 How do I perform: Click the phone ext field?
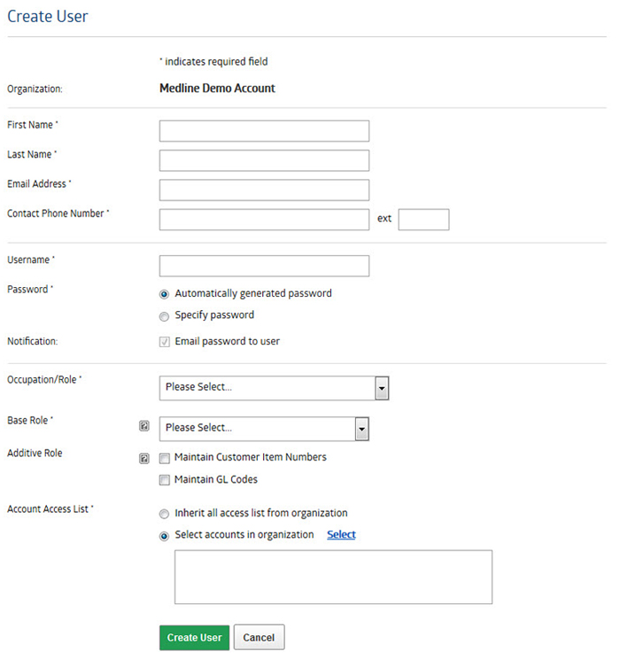tap(423, 220)
